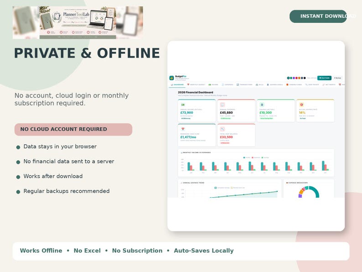The width and height of the screenshot is (362, 272).
Task: Select the slate gray theme color dot
Action: [302, 78]
